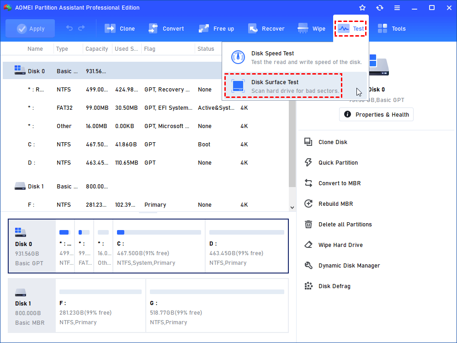This screenshot has width=457, height=343.
Task: Click the star favorite icon in title bar
Action: click(x=362, y=7)
